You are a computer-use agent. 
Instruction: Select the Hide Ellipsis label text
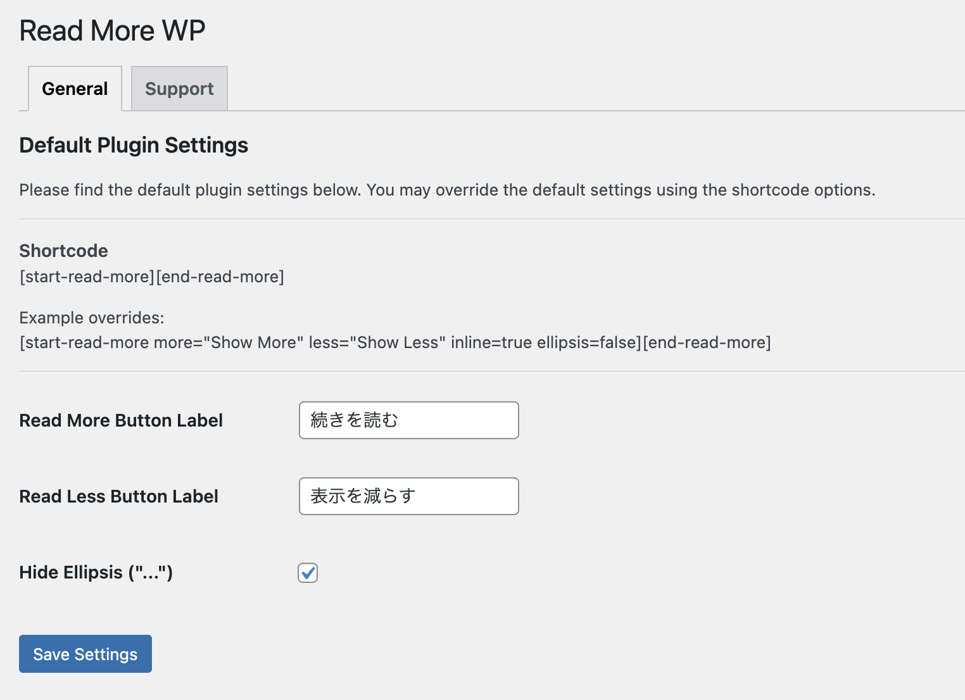coord(95,572)
